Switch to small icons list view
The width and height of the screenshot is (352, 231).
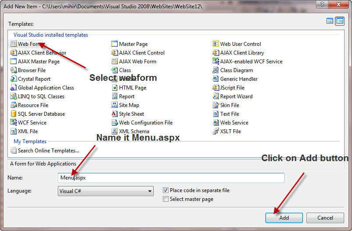[340, 21]
